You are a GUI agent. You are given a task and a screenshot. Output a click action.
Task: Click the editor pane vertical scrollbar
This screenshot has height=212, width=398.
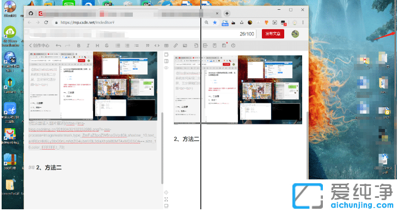[162, 148]
